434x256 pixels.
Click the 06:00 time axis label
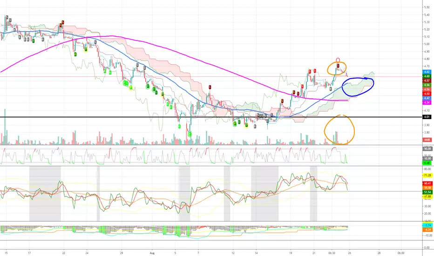tap(401, 253)
